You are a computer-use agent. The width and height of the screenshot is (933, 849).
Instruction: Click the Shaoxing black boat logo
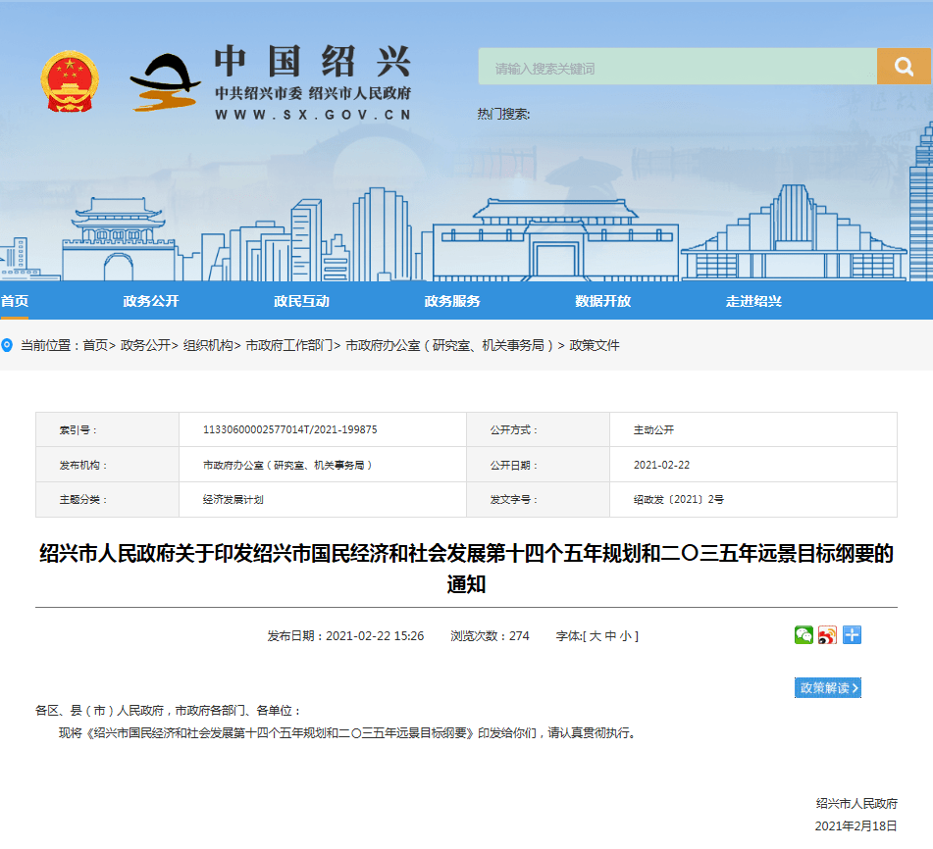click(166, 82)
